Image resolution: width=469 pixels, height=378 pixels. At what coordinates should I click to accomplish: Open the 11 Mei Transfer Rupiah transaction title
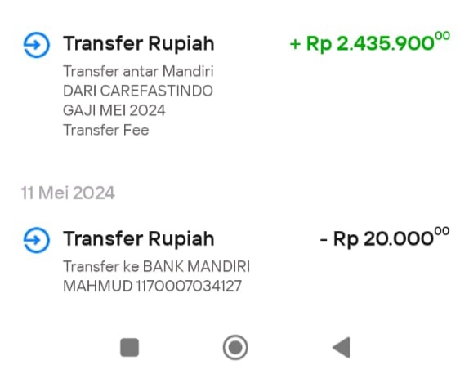coord(138,238)
